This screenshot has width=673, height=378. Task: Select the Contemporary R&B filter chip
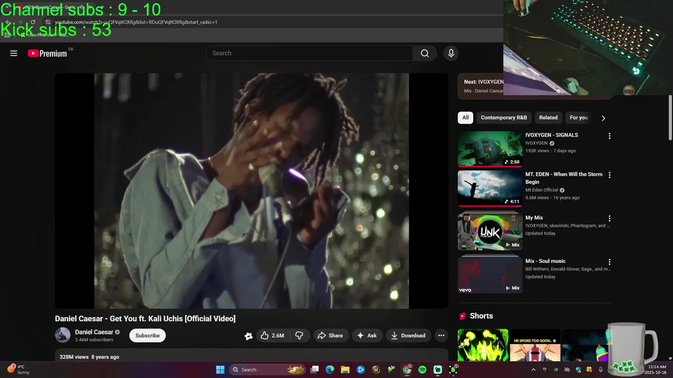(x=504, y=118)
